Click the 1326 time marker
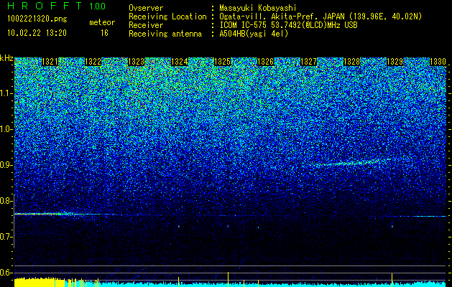The width and height of the screenshot is (452, 287). click(x=265, y=62)
